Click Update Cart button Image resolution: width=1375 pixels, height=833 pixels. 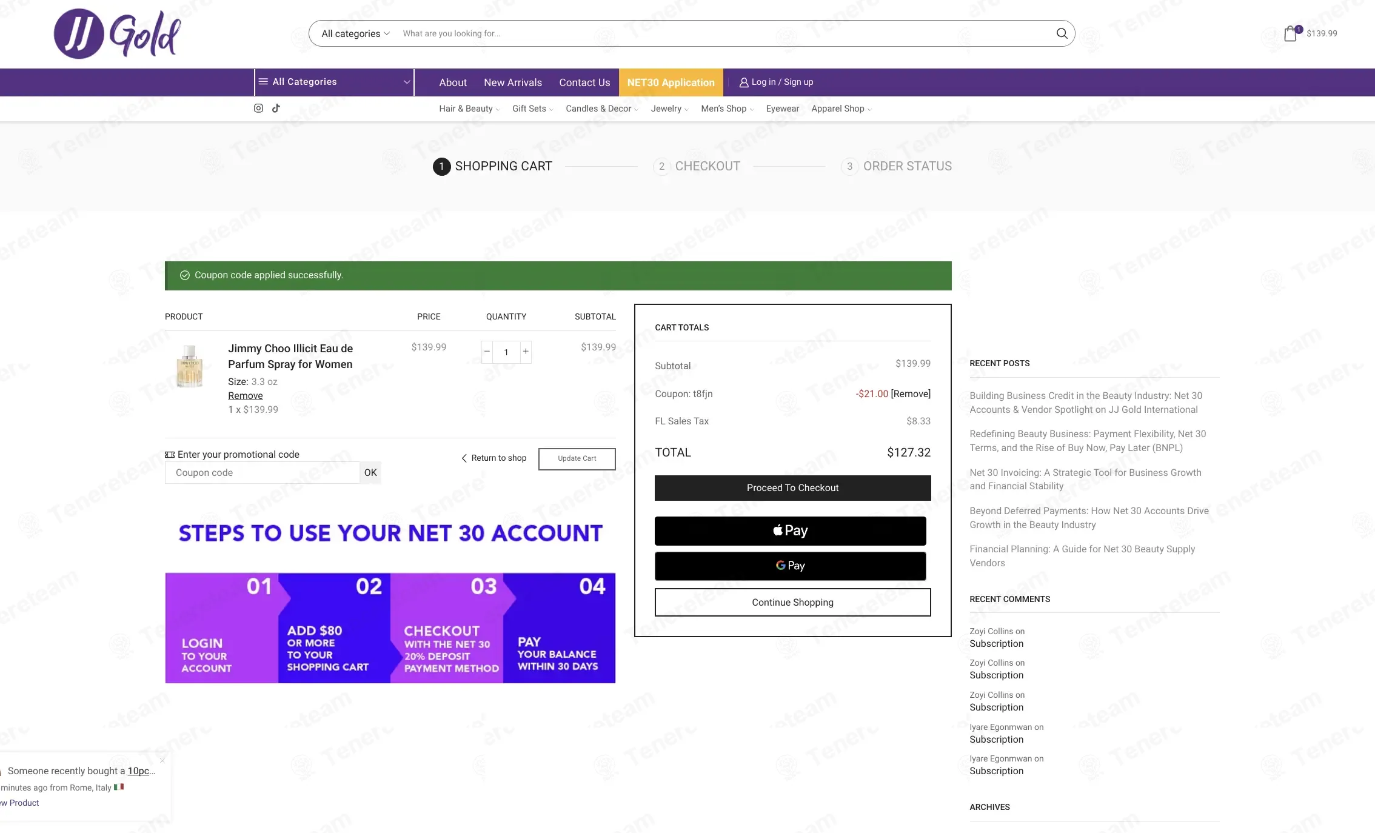click(577, 458)
